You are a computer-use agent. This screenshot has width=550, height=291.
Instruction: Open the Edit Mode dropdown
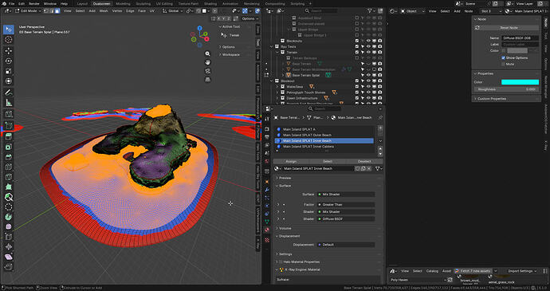28,11
